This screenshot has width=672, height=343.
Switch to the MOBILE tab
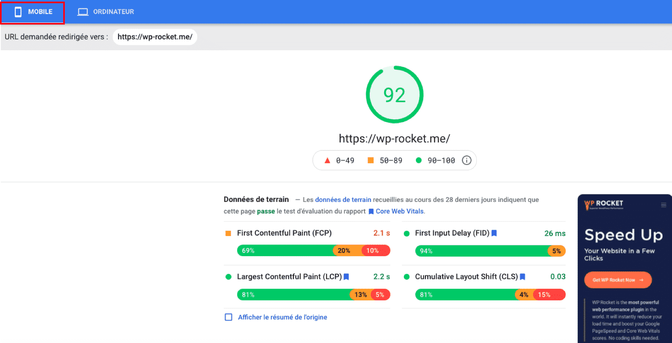[x=33, y=12]
